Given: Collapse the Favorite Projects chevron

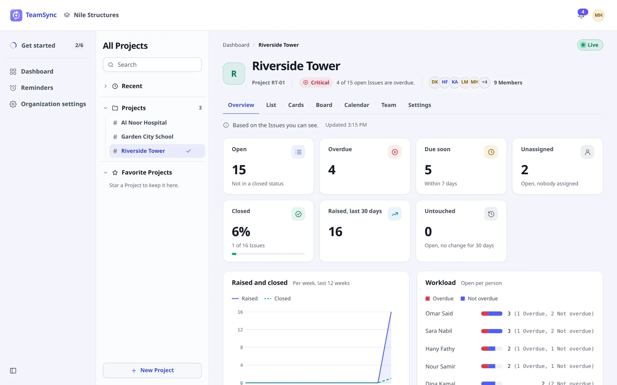Looking at the screenshot, I should pos(106,172).
